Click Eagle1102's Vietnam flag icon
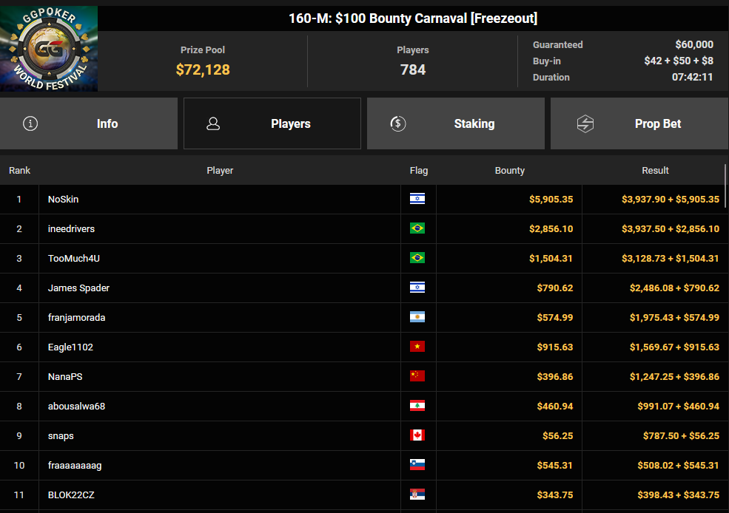The width and height of the screenshot is (729, 513). coord(417,347)
